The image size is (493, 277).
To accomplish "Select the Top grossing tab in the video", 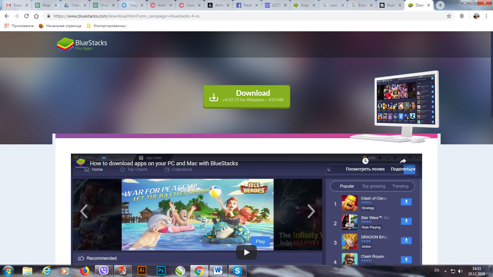I will tap(374, 186).
